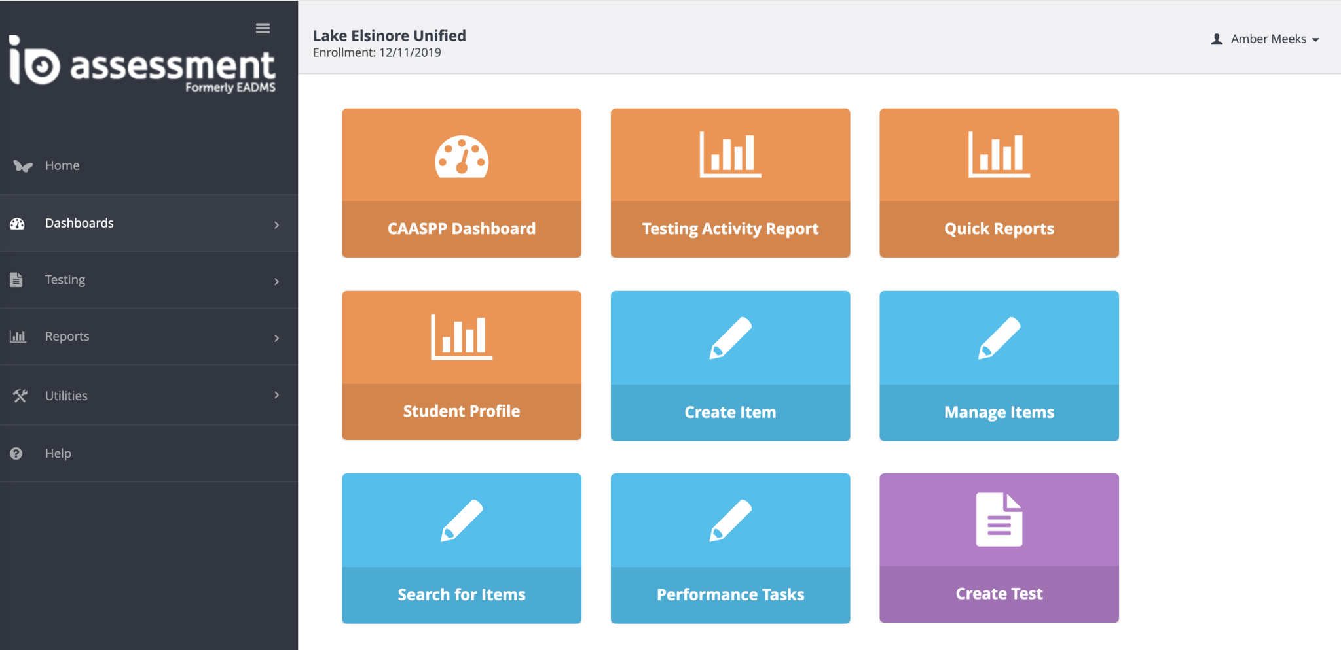Expand the Dashboards submenu chevron
Image resolution: width=1341 pixels, height=650 pixels.
[x=276, y=225]
